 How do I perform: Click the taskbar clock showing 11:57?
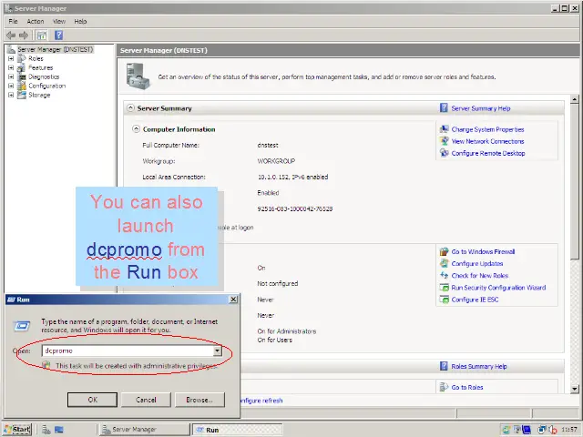coord(569,430)
